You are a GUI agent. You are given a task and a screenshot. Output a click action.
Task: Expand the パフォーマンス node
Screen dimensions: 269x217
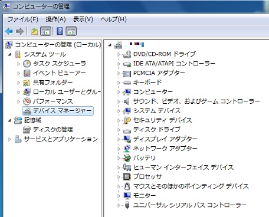point(19,101)
